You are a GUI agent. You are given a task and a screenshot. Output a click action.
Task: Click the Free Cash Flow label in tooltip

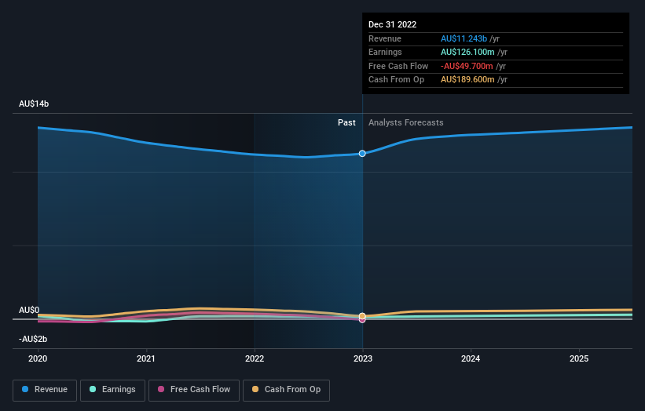(x=398, y=66)
